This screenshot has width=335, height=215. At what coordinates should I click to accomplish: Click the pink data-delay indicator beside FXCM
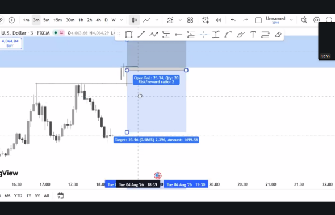point(62,33)
